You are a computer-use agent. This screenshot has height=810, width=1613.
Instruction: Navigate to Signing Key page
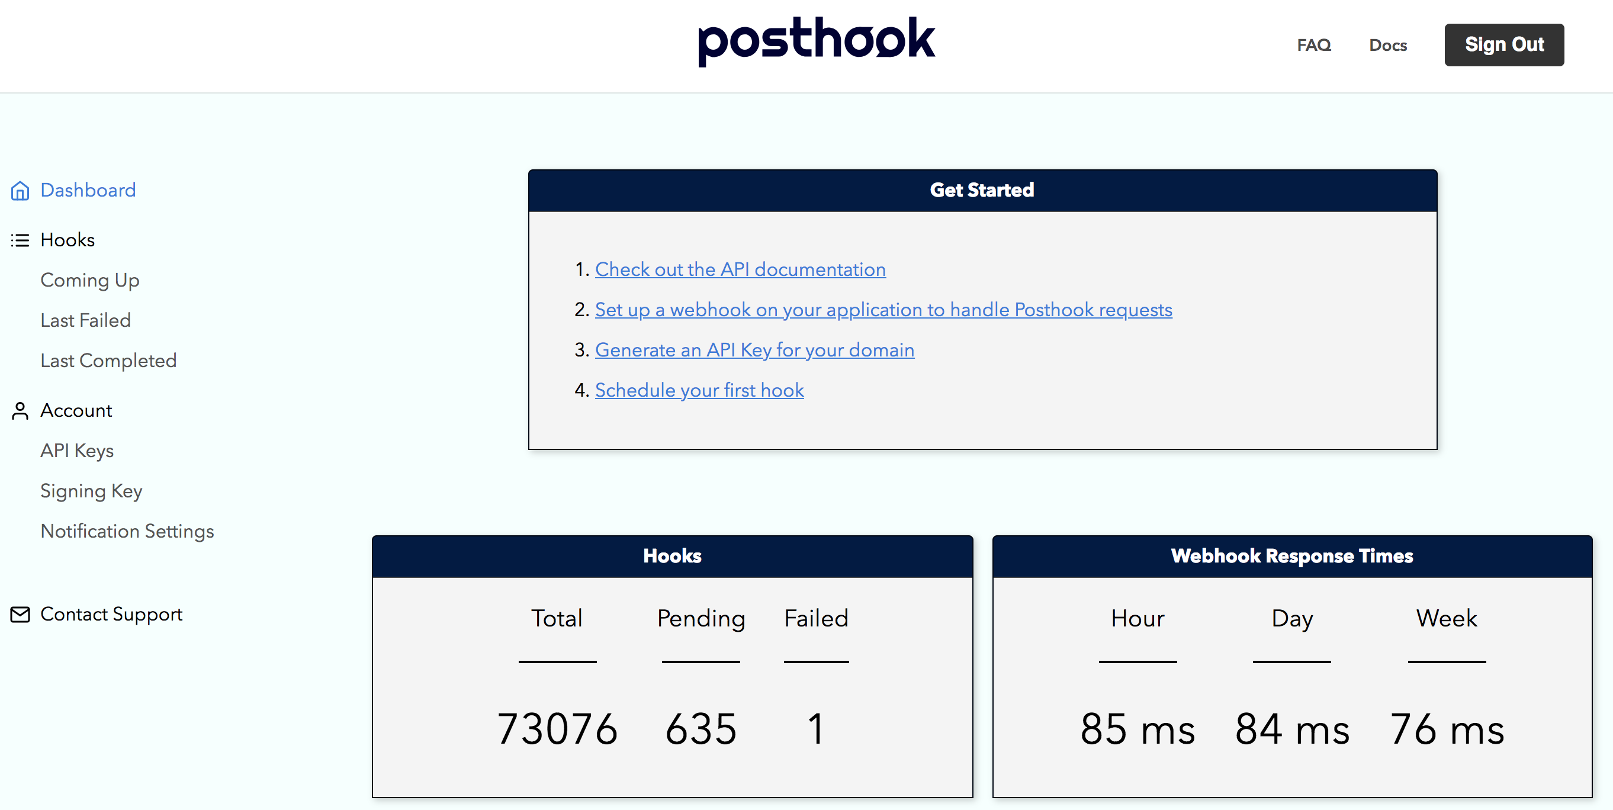pos(91,491)
